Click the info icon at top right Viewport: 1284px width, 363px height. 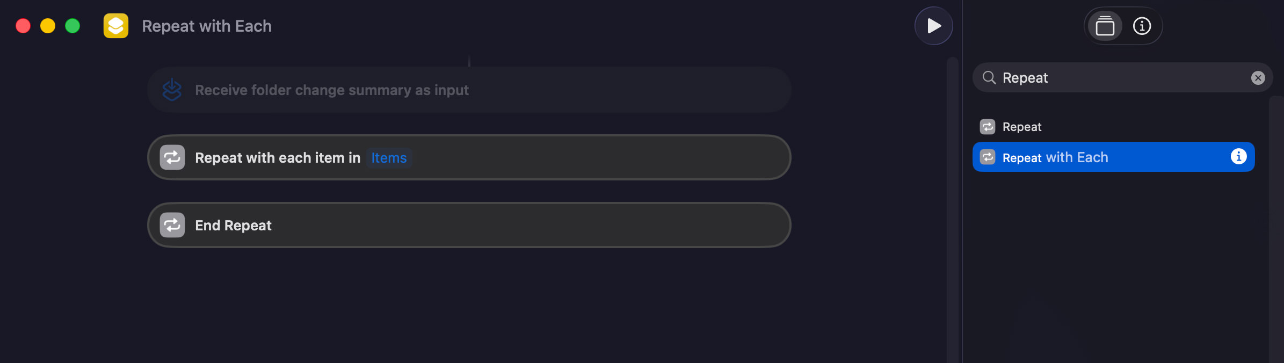coord(1142,25)
